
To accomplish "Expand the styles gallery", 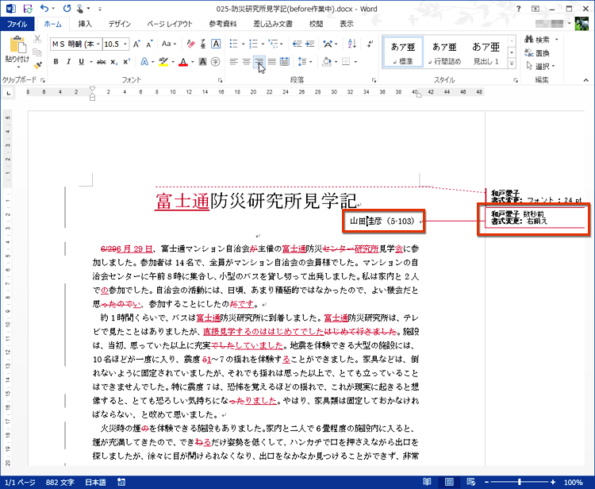I will 512,64.
